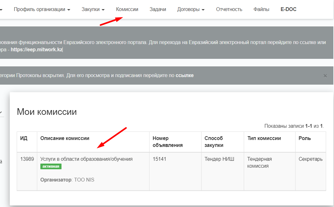334x207 pixels.
Task: Go to the Комиссии section
Action: [x=127, y=9]
